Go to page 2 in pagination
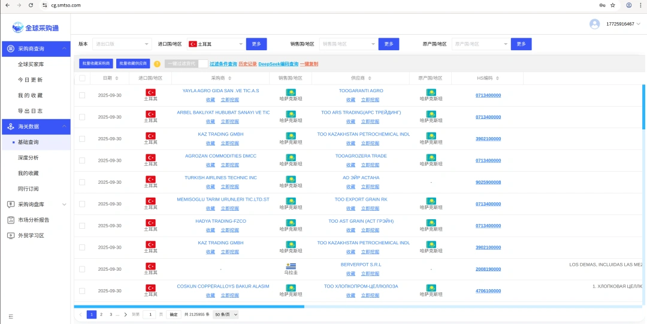Viewport: 647px width, 324px height. (x=101, y=314)
